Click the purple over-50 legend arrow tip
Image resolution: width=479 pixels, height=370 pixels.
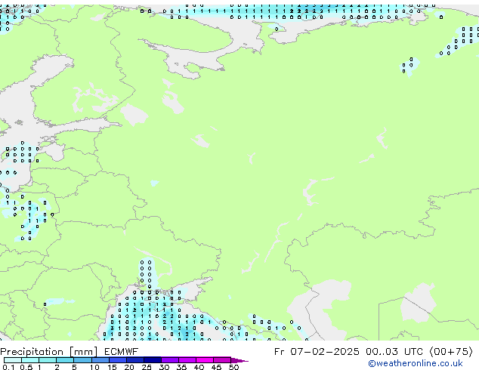tap(239, 361)
